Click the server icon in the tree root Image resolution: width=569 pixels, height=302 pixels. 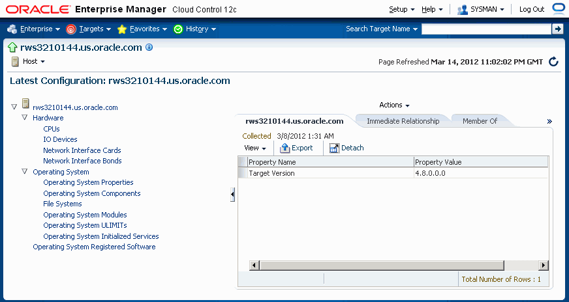[25, 103]
